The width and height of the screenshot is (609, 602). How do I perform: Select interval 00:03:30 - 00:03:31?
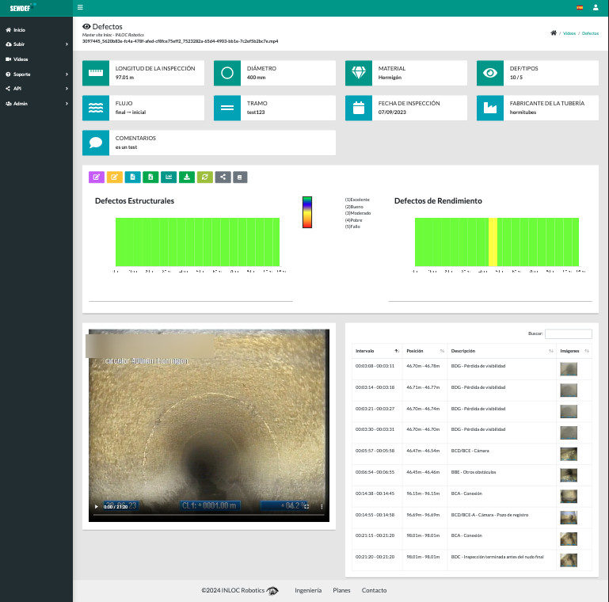375,429
